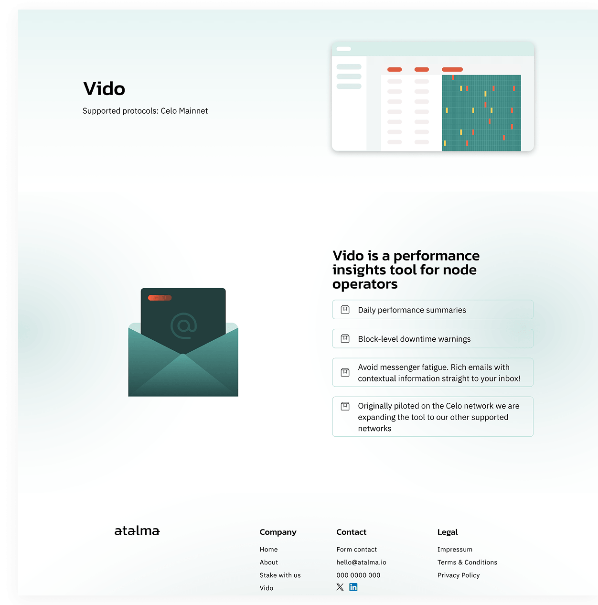Click the icon beside Avoid messenger fatigue
The height and width of the screenshot is (605, 598).
(345, 372)
